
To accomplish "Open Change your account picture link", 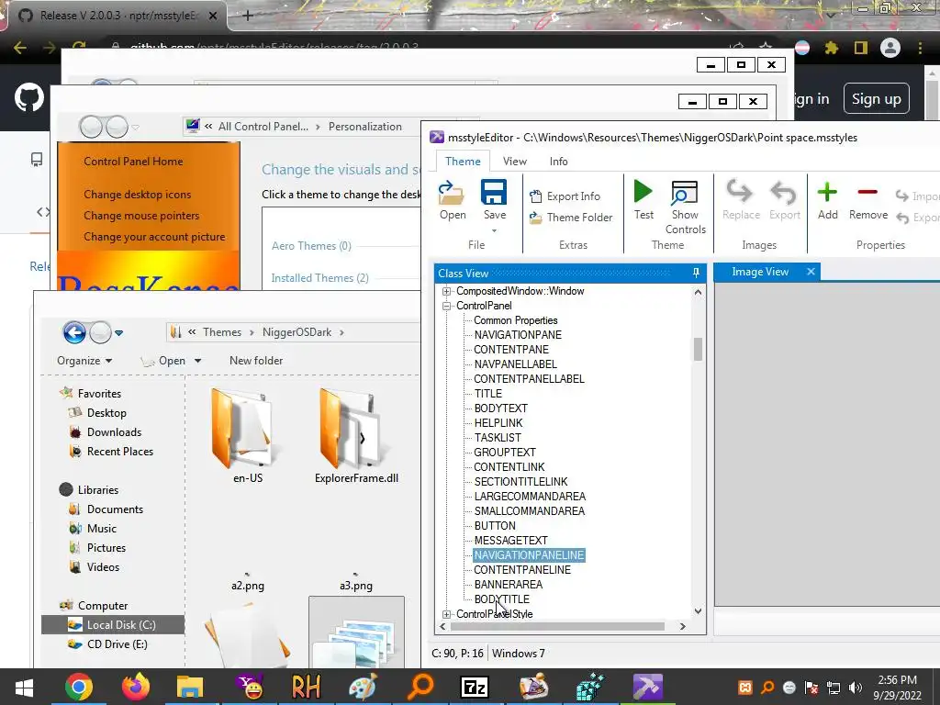I will coord(154,237).
